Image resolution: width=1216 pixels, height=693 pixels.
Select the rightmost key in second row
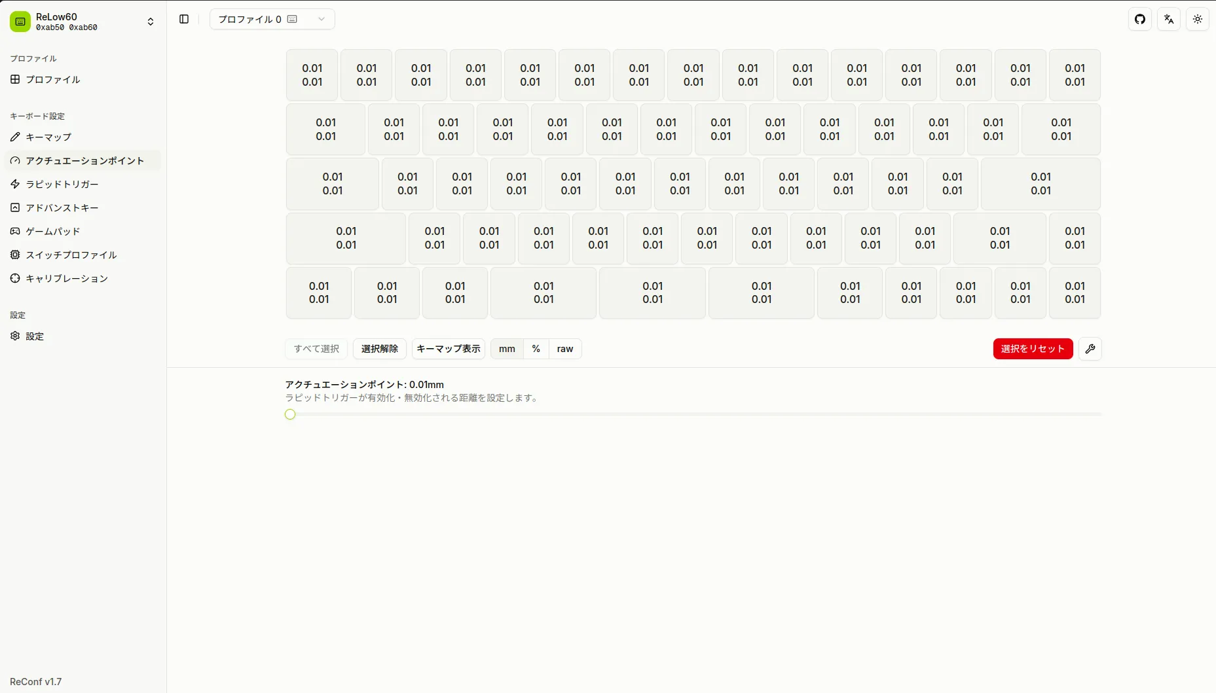tap(1061, 129)
